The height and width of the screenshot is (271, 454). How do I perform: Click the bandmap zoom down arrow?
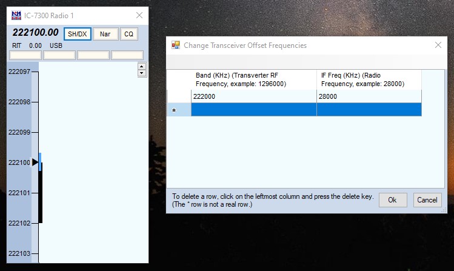(x=142, y=73)
